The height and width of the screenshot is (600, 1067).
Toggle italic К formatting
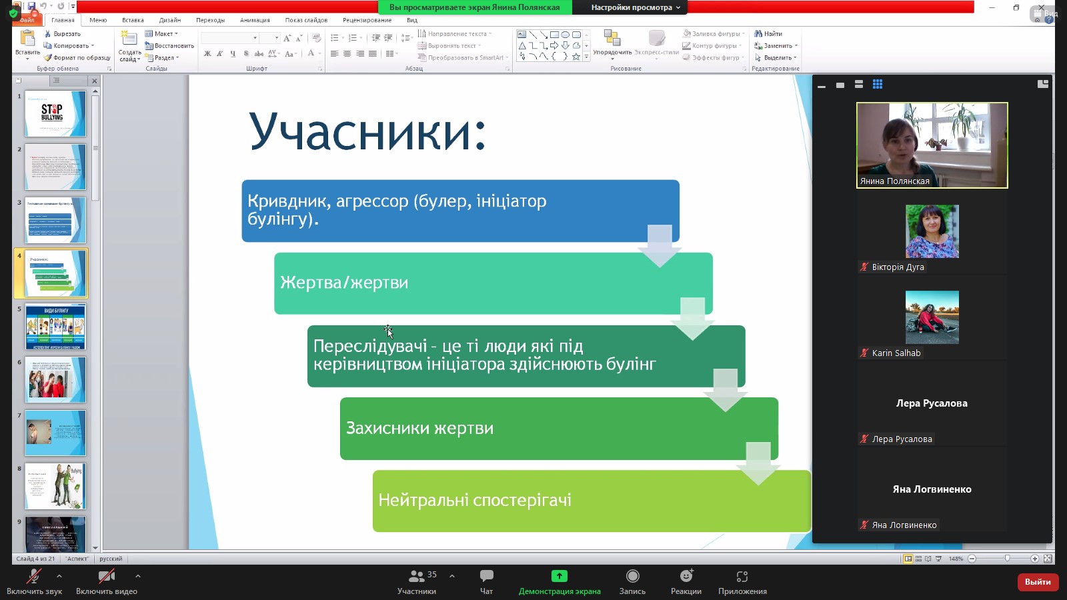(219, 54)
